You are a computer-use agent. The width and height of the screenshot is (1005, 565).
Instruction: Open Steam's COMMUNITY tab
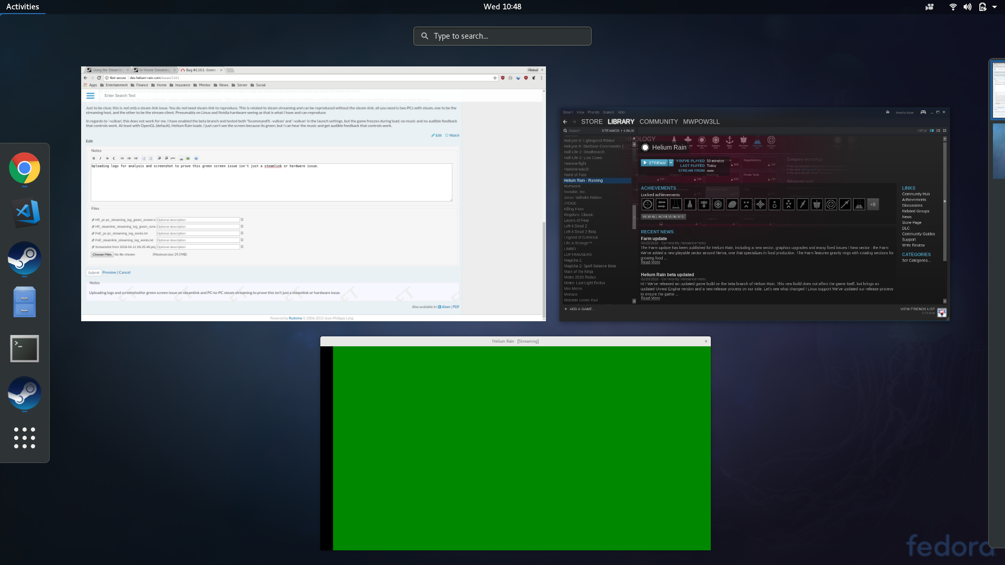coord(658,122)
